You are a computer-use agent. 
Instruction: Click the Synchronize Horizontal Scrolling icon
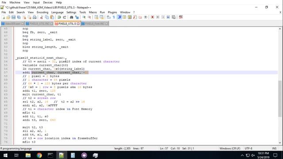click(x=102, y=17)
